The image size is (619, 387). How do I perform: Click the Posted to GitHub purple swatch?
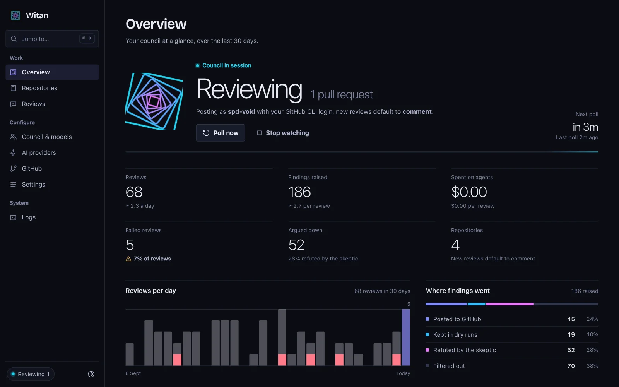click(x=427, y=319)
